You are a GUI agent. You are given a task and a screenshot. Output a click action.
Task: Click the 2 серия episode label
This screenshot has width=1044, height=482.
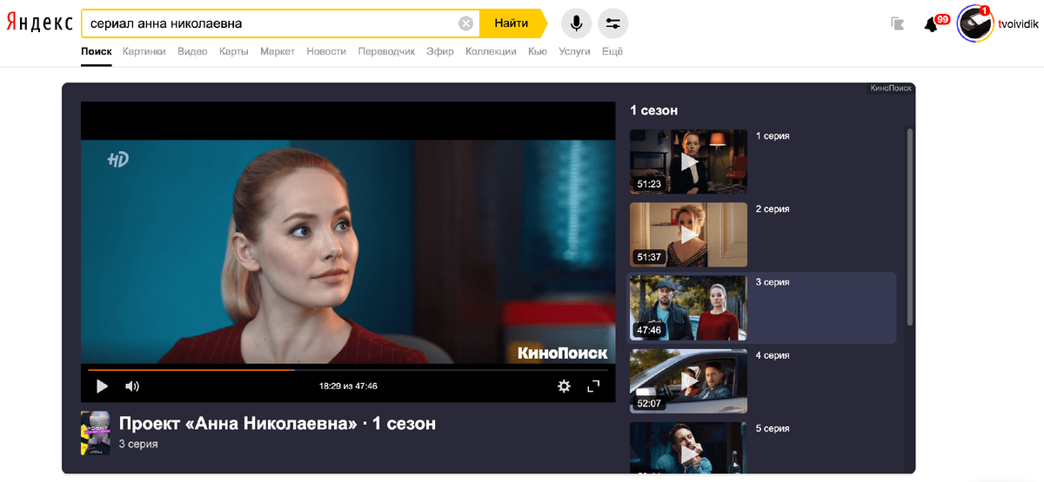(x=773, y=209)
